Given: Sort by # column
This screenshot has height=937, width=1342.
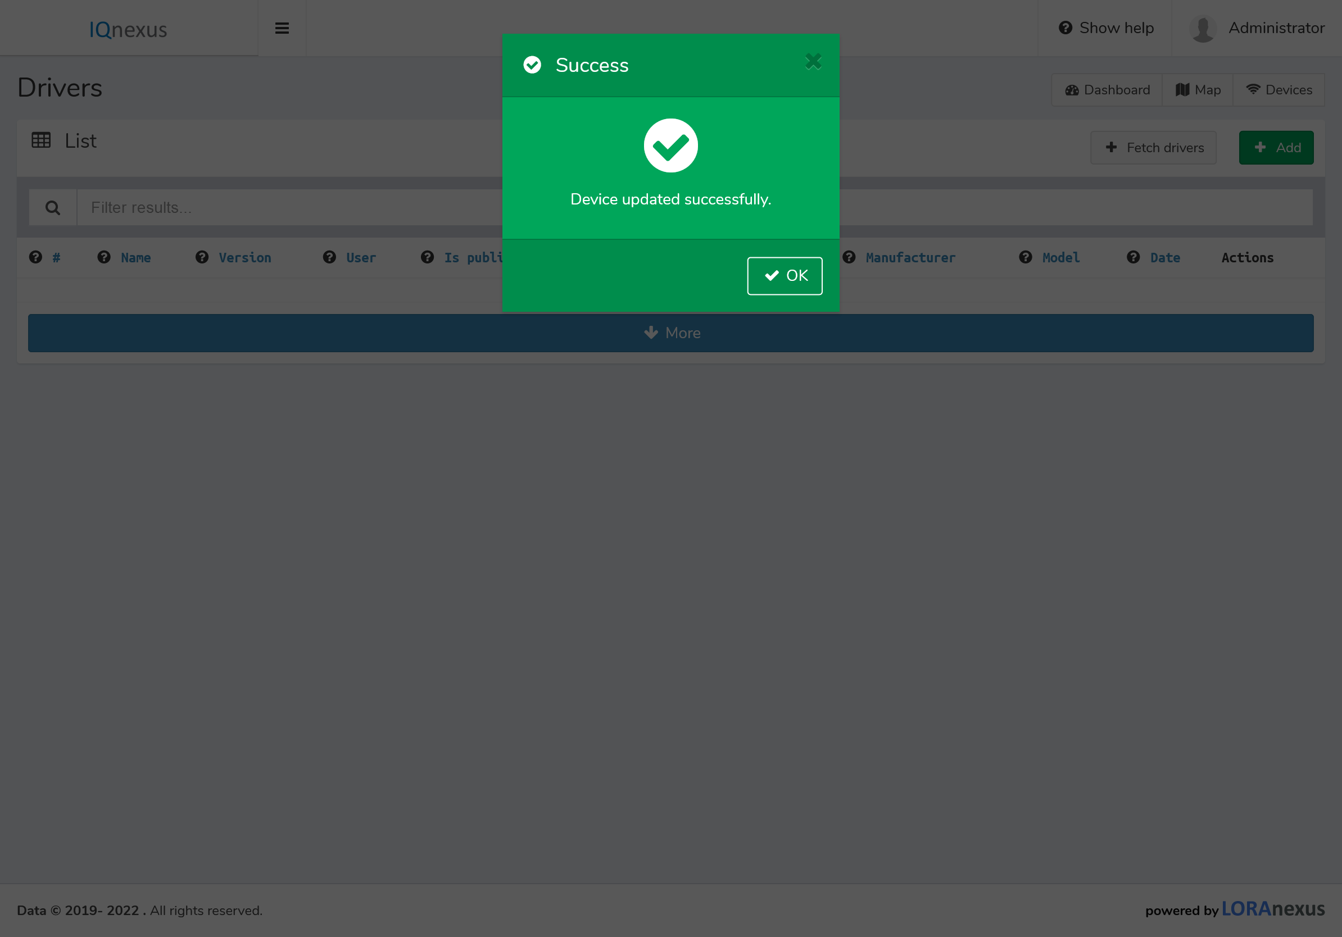Looking at the screenshot, I should click(56, 258).
